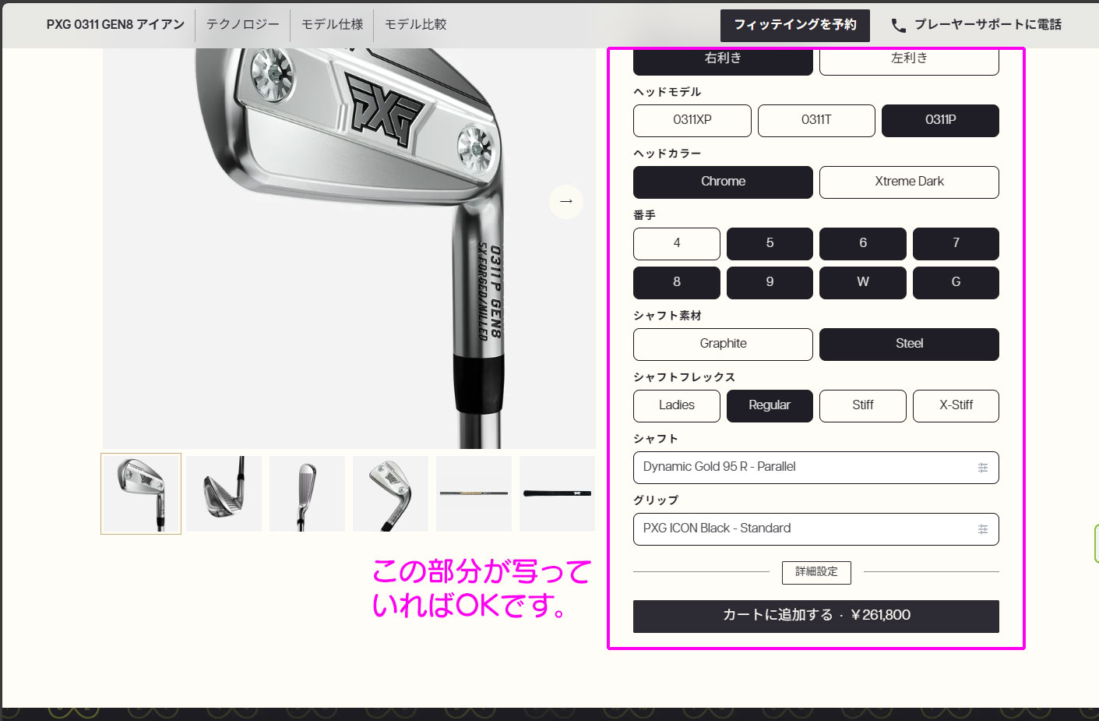Go to the テクノロジー tab
Screen dimensions: 1099x721
(242, 25)
